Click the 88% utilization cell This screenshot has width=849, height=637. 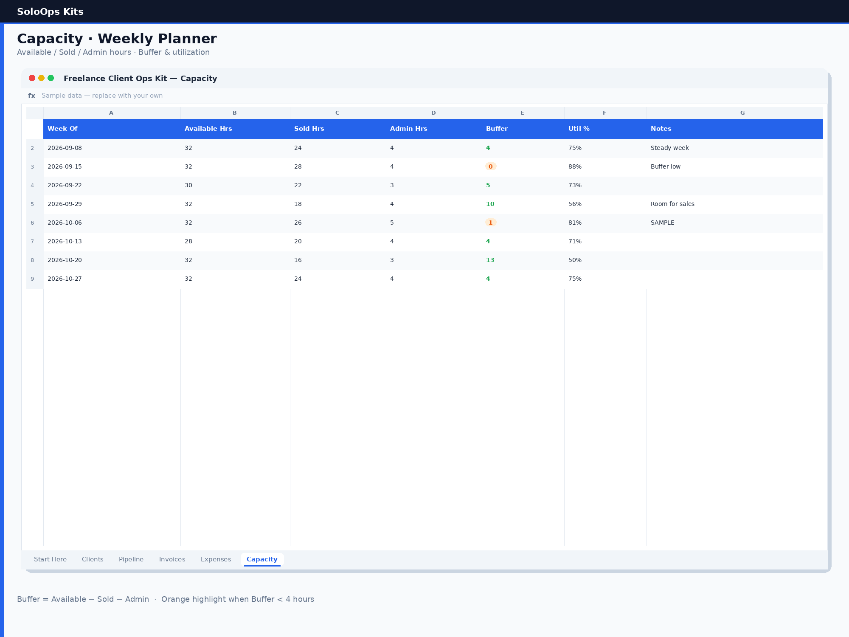coord(605,167)
